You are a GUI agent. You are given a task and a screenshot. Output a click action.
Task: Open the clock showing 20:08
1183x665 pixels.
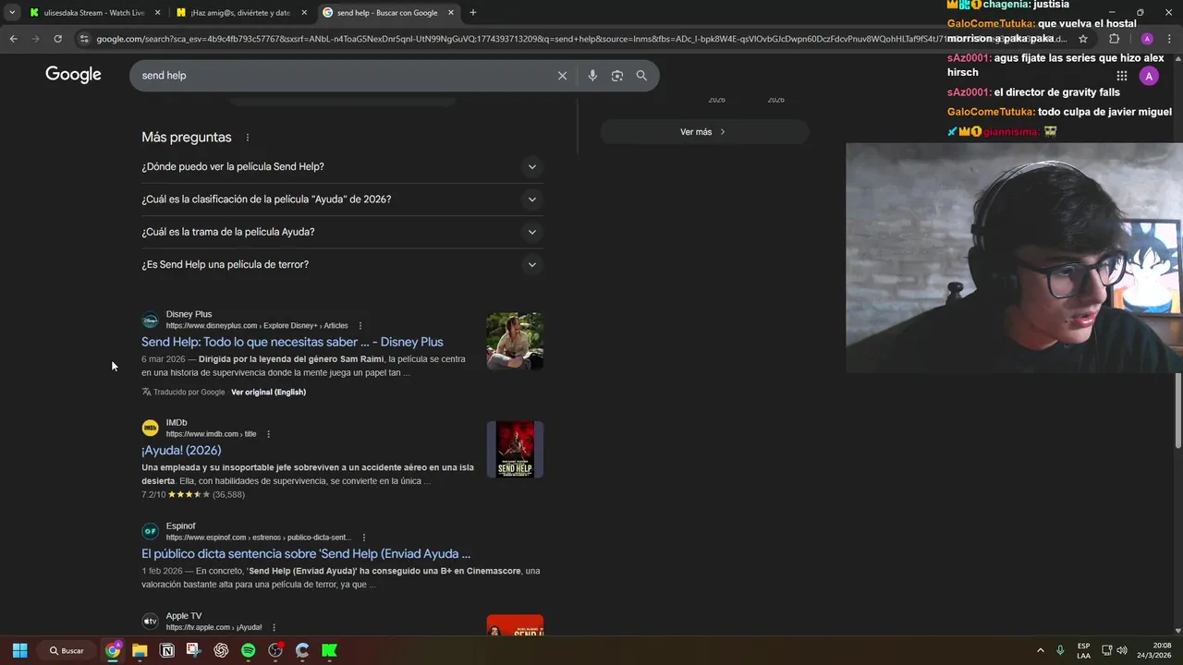(1153, 651)
